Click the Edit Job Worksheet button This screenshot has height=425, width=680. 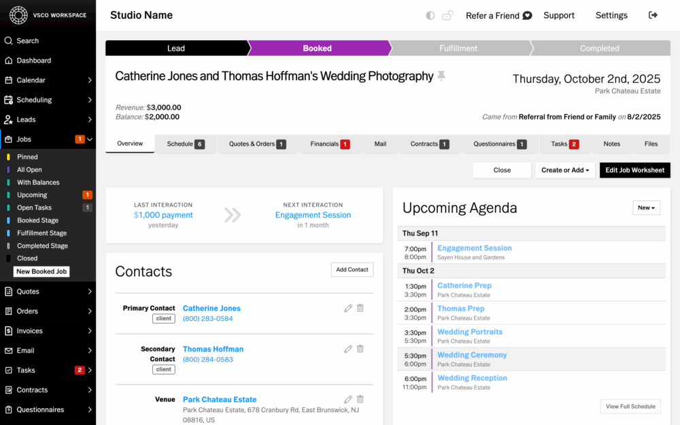pyautogui.click(x=634, y=170)
